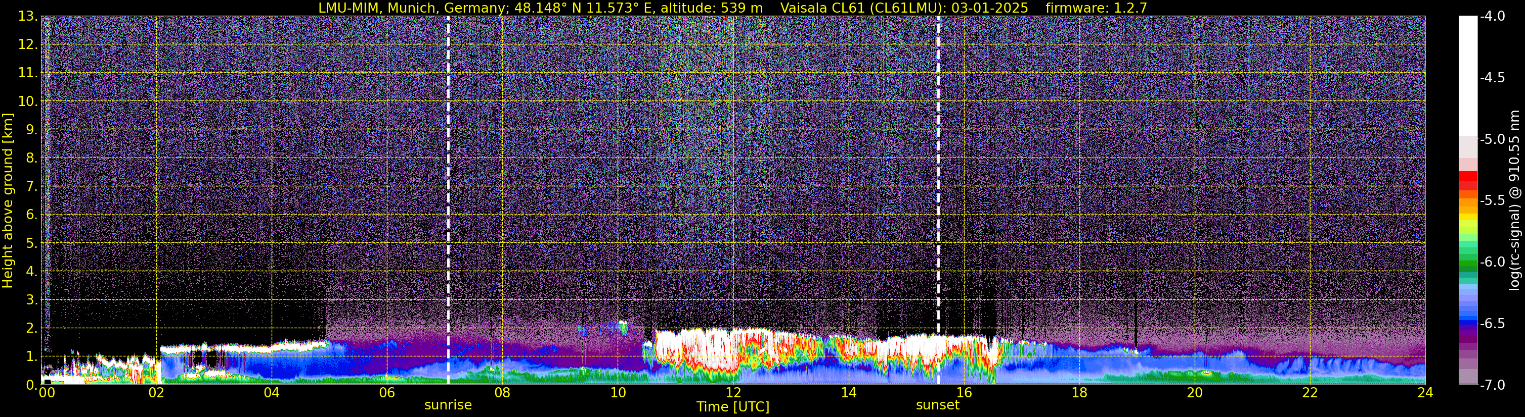Screen dimensions: 1525x417
Task: Click the dark blue segment of the colorbar
Action: (x=1467, y=323)
